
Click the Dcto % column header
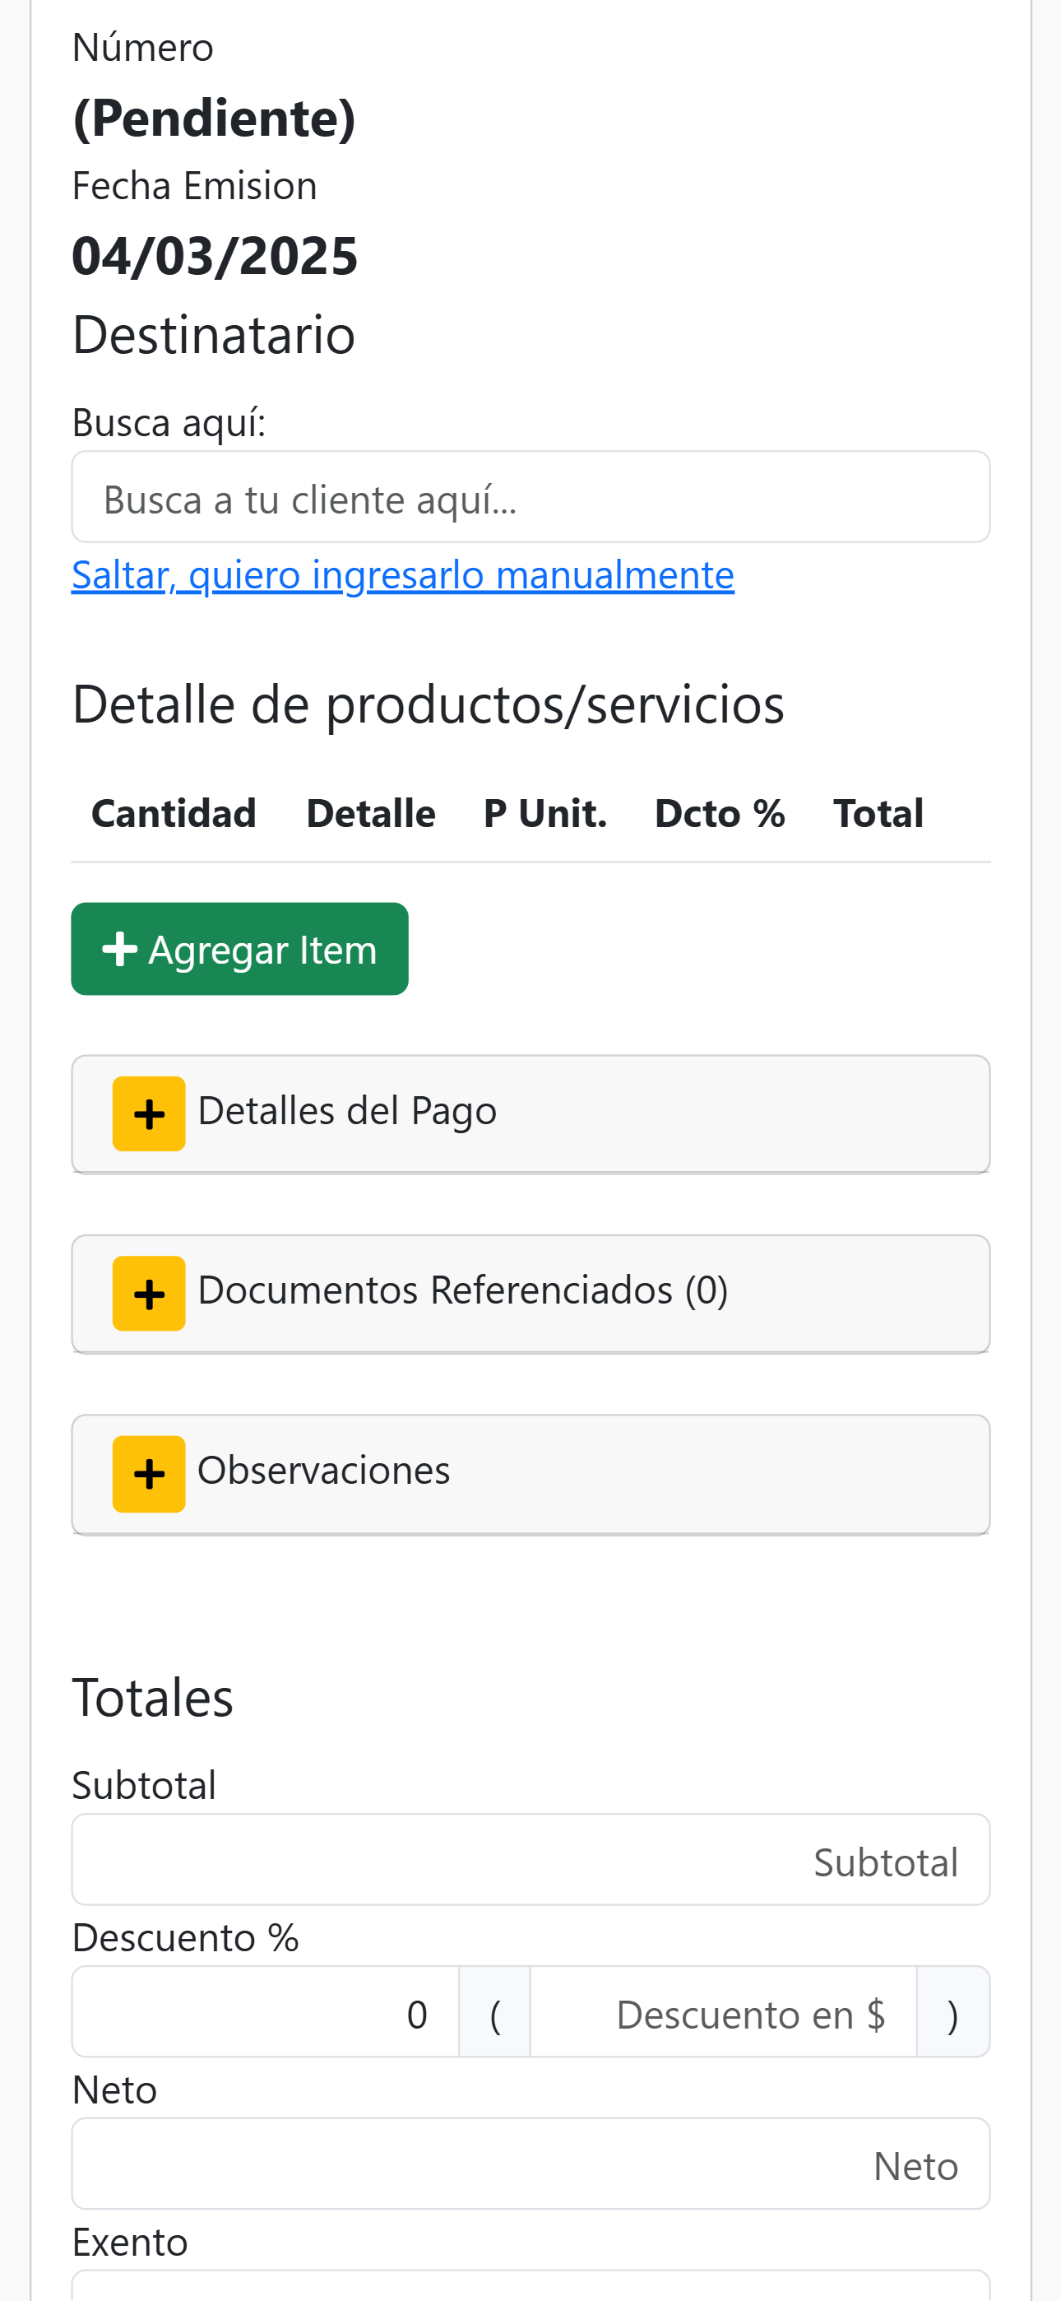click(720, 813)
